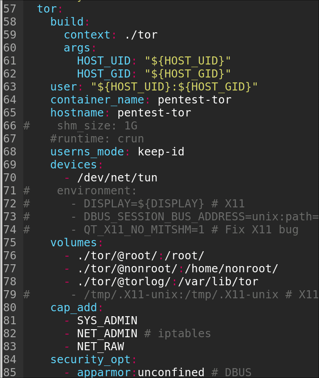Click the '#runtime: crun' comment
This screenshot has height=378, width=319.
[x=97, y=138]
